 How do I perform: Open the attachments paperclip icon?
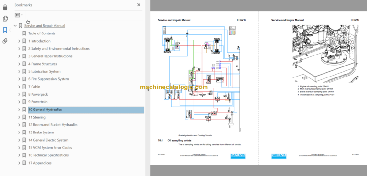click(5, 41)
